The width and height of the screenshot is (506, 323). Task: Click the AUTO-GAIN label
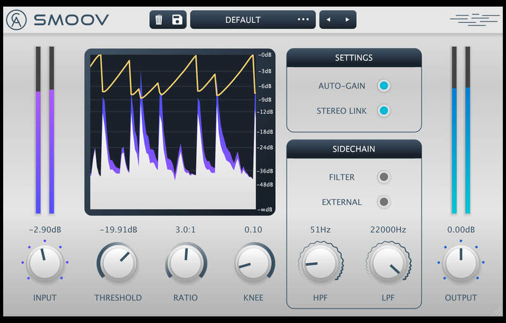342,86
